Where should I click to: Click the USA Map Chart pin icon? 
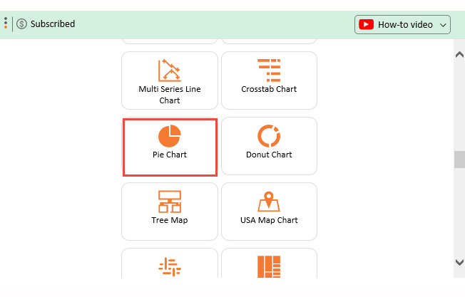[x=269, y=201]
